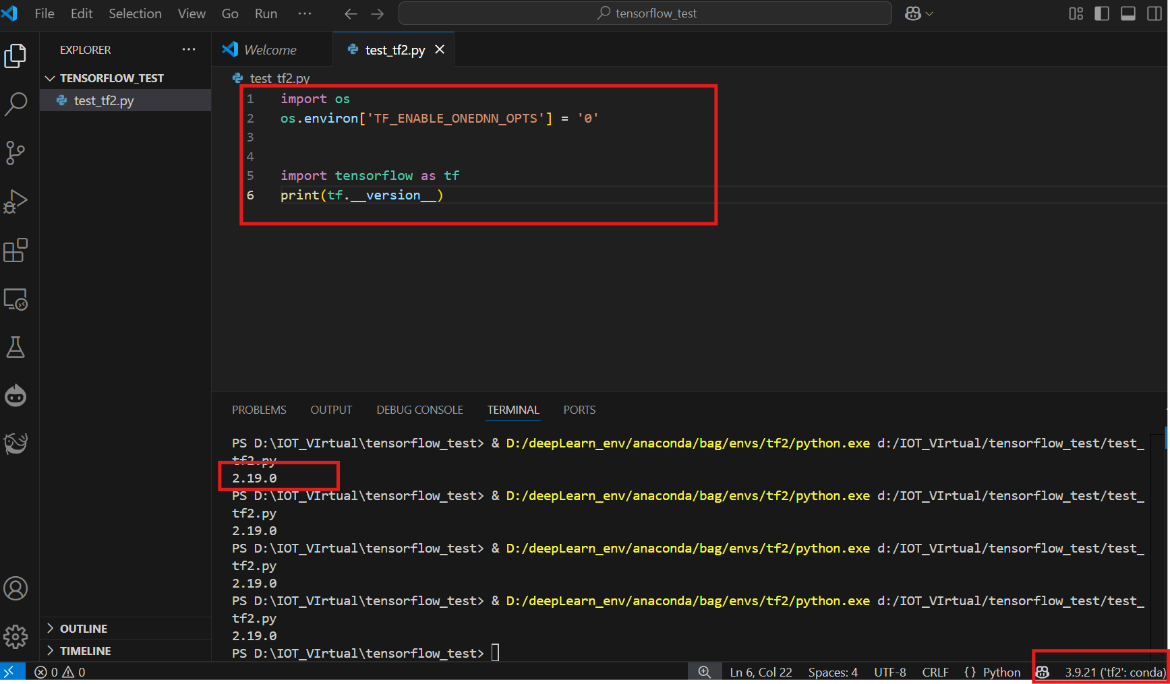Open test_tf2.py in Explorer tree
This screenshot has height=684, width=1170.
[125, 100]
